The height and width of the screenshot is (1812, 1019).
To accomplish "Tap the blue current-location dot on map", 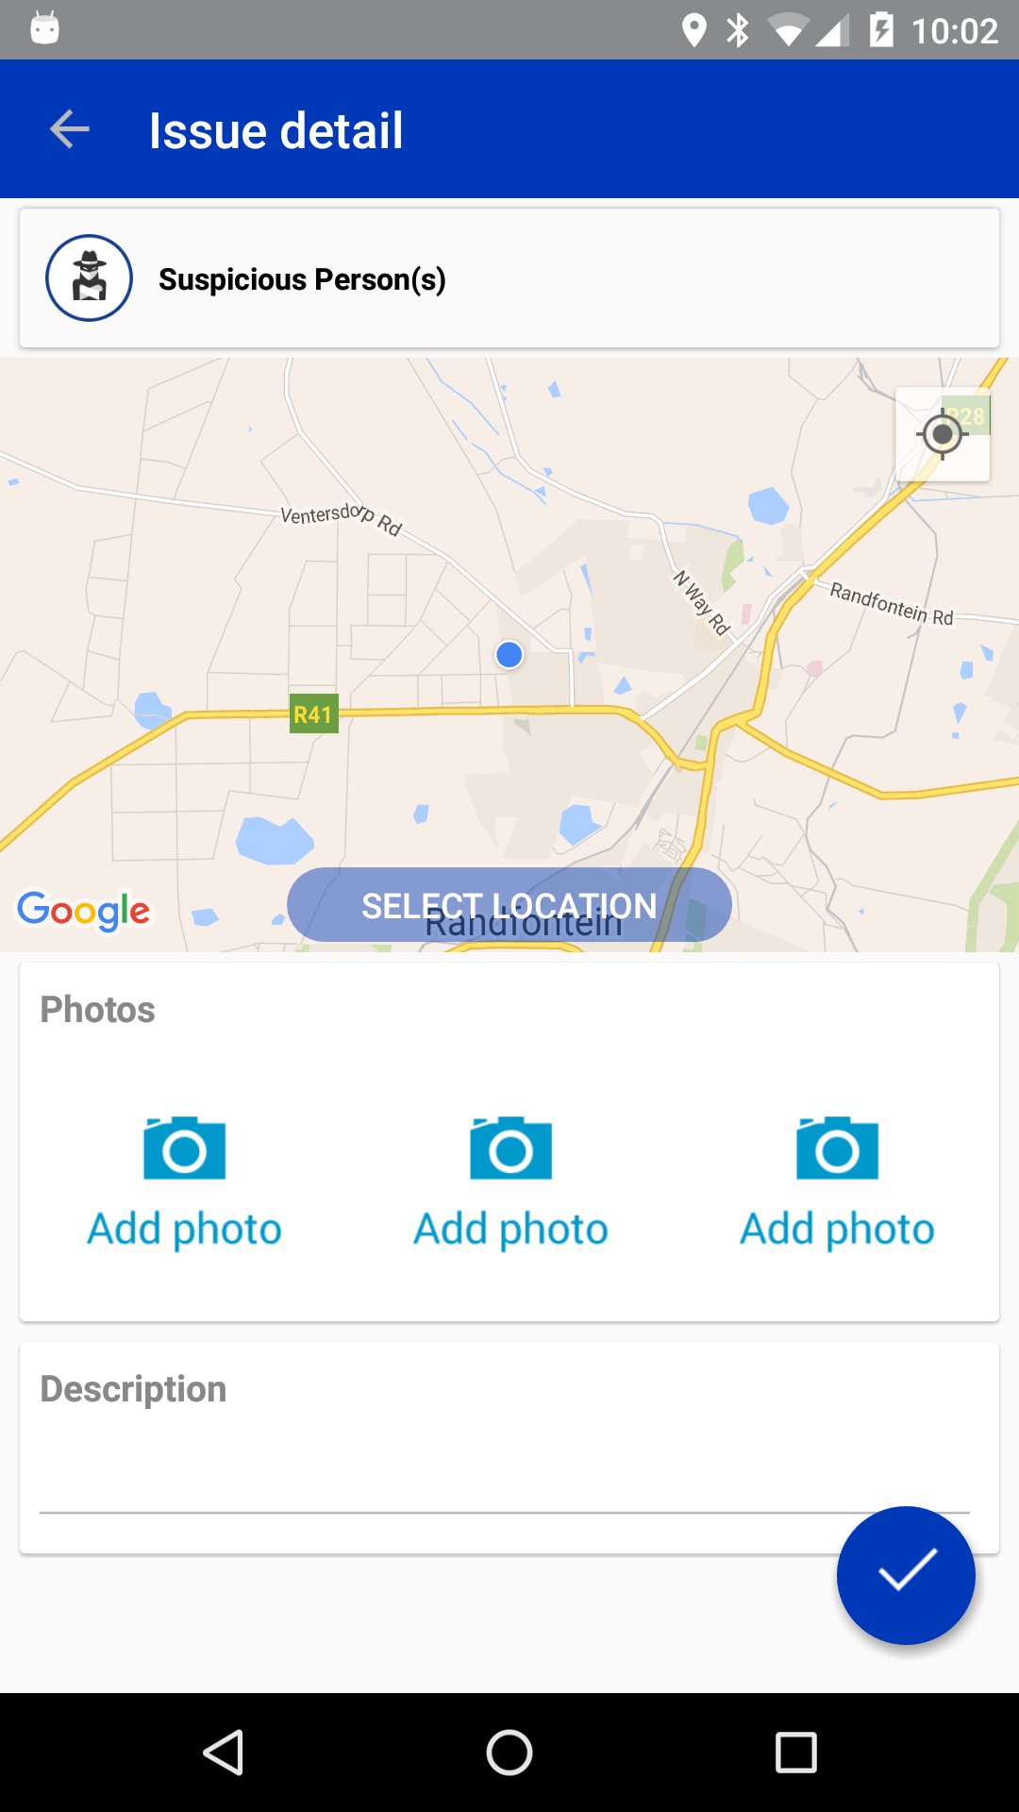I will point(509,654).
